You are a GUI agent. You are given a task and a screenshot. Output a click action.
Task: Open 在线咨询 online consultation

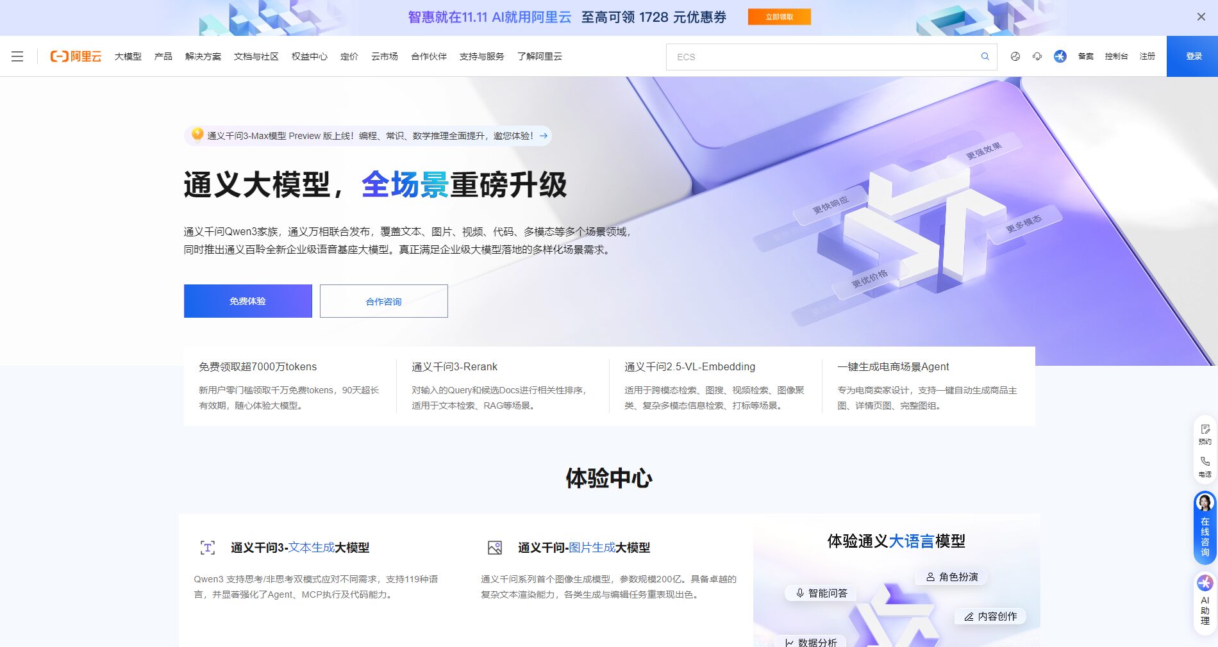[1204, 525]
